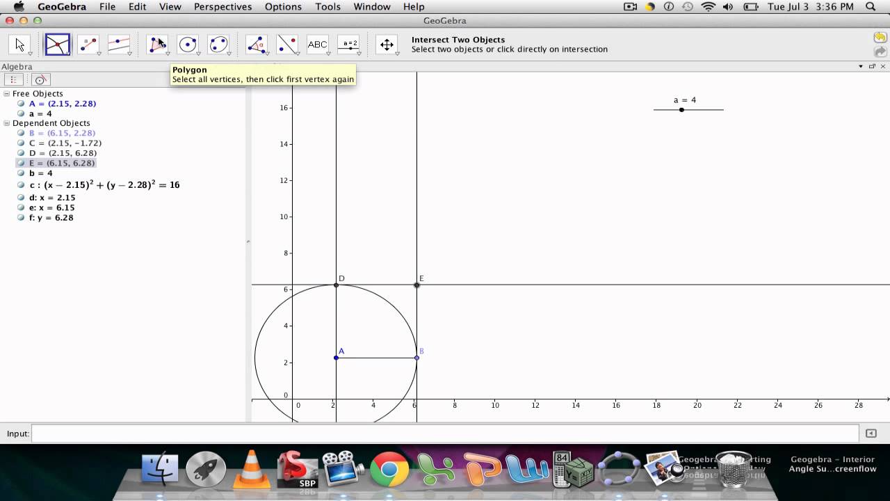
Task: Click point D on the graph
Action: tap(337, 285)
